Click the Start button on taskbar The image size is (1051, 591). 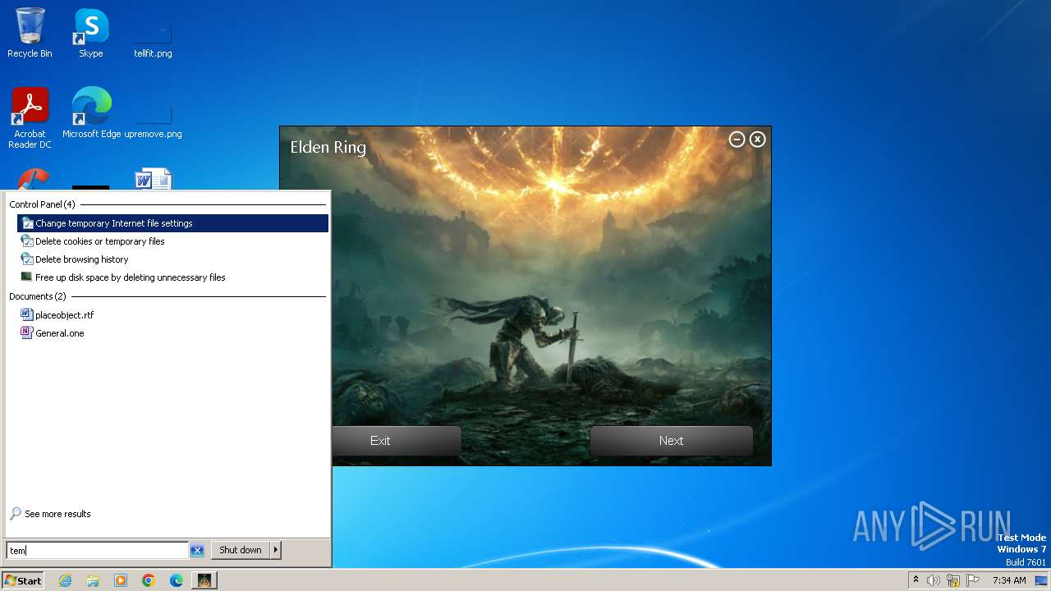click(23, 580)
